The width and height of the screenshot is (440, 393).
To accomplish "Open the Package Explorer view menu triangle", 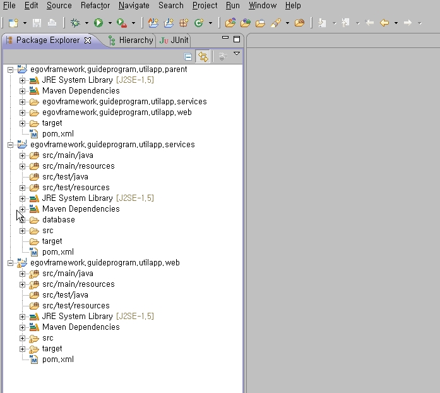I will tap(237, 54).
